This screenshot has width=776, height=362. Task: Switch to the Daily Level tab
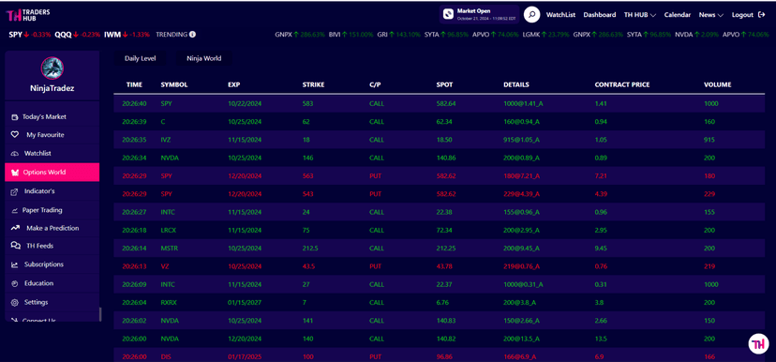140,58
